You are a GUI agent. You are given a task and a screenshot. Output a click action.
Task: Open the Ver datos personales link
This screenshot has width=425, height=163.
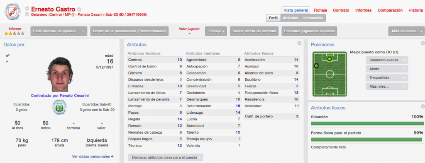[x=93, y=156]
